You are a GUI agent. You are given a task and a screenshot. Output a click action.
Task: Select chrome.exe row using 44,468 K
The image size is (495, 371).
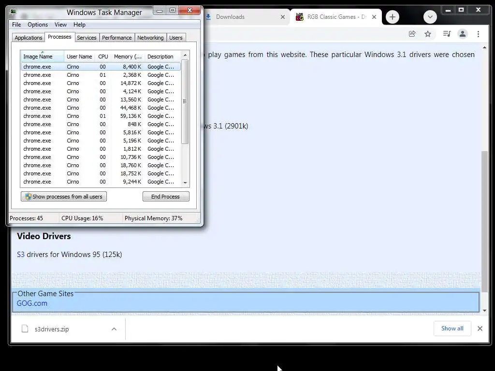pos(101,108)
